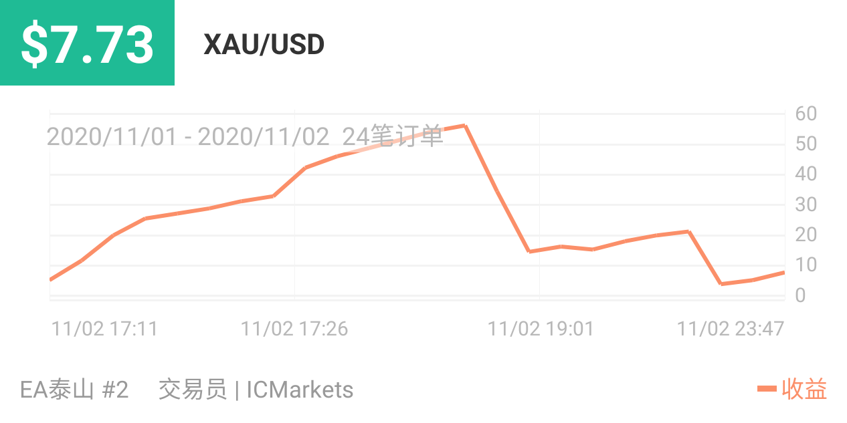Click the 60 value on the y-axis
847x423 pixels.
tap(806, 114)
